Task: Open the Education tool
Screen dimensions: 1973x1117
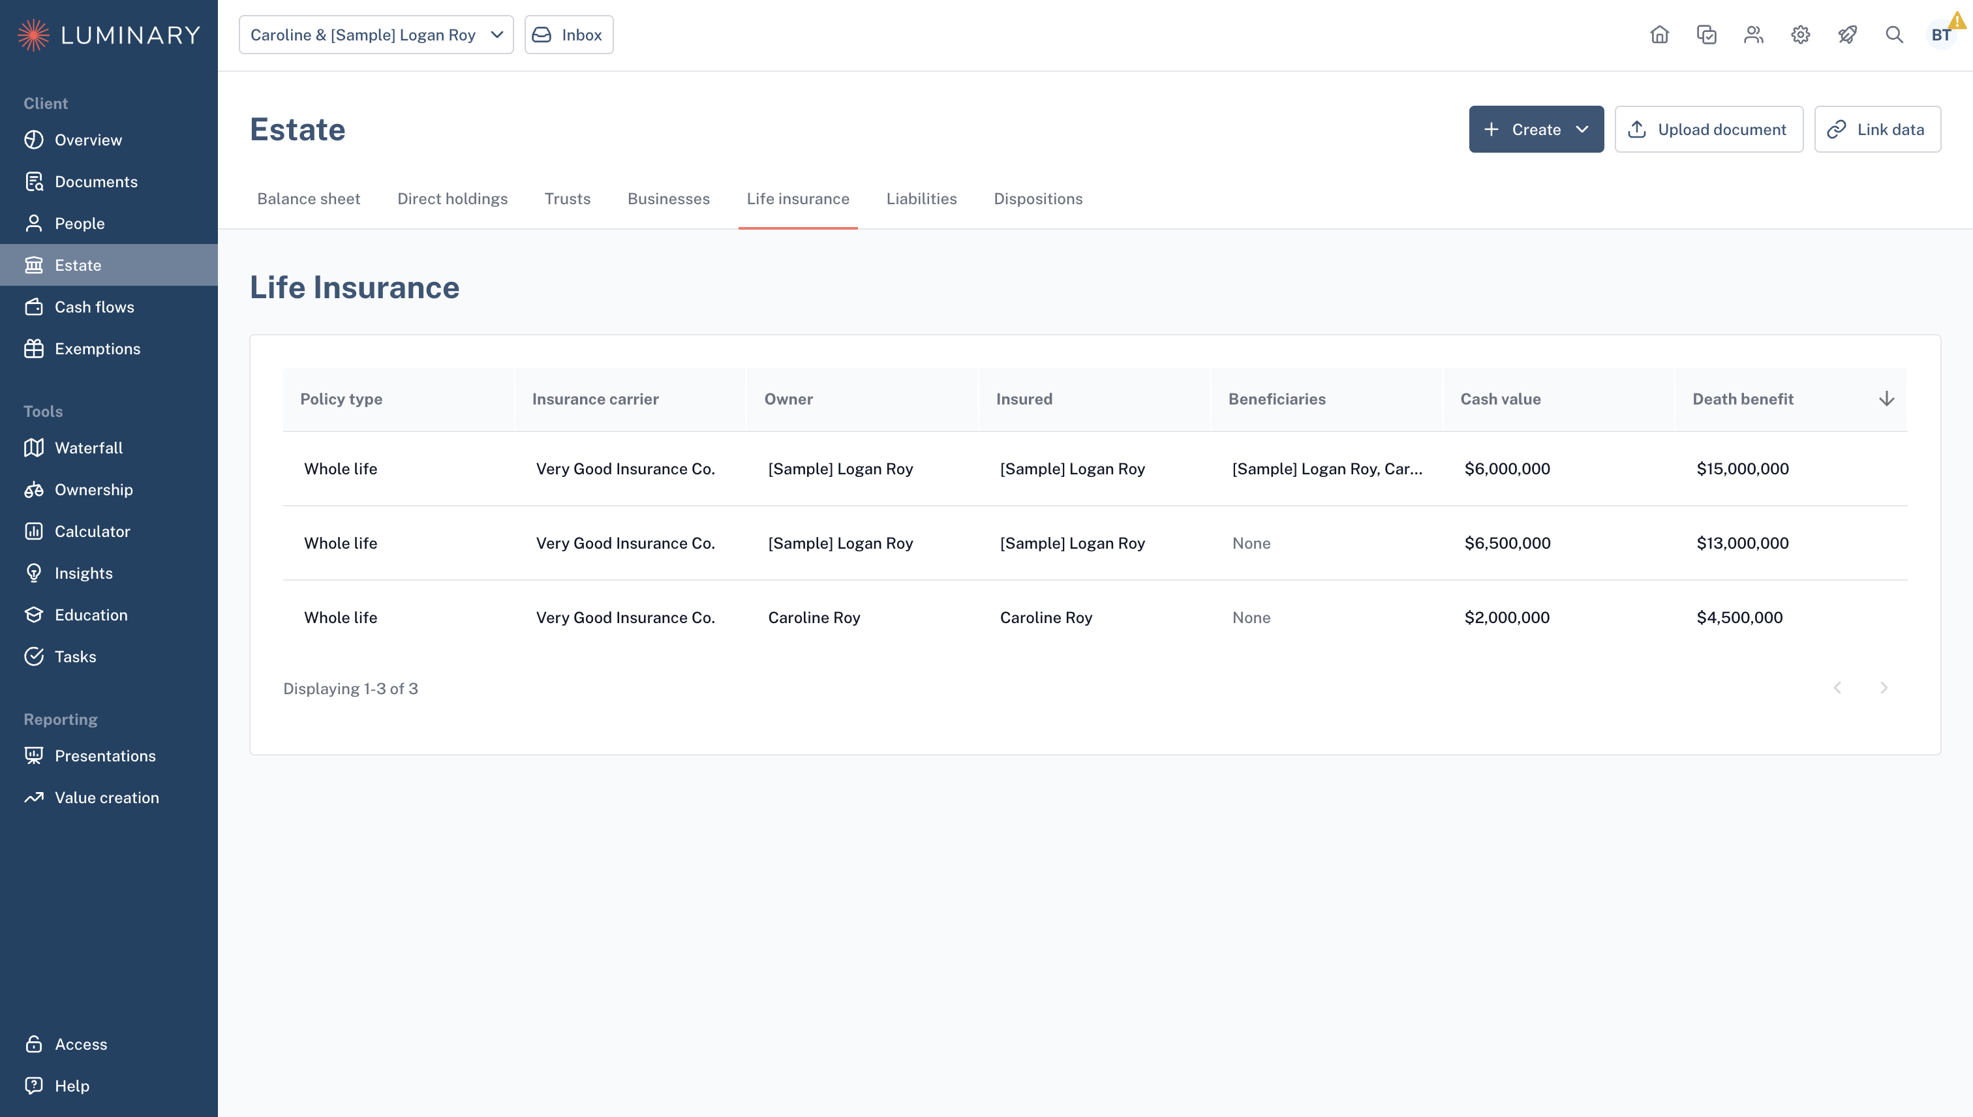Action: click(109, 615)
